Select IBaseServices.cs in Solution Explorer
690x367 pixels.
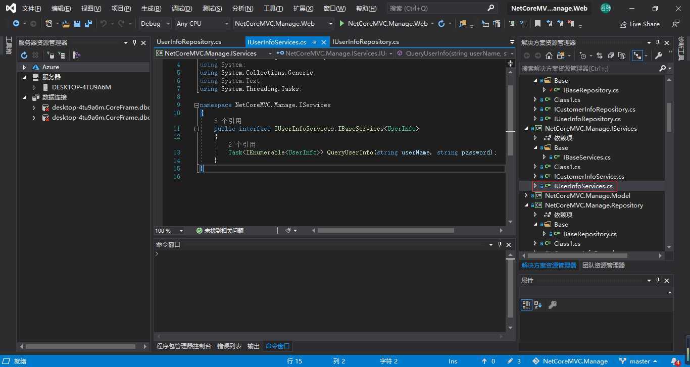tap(586, 158)
